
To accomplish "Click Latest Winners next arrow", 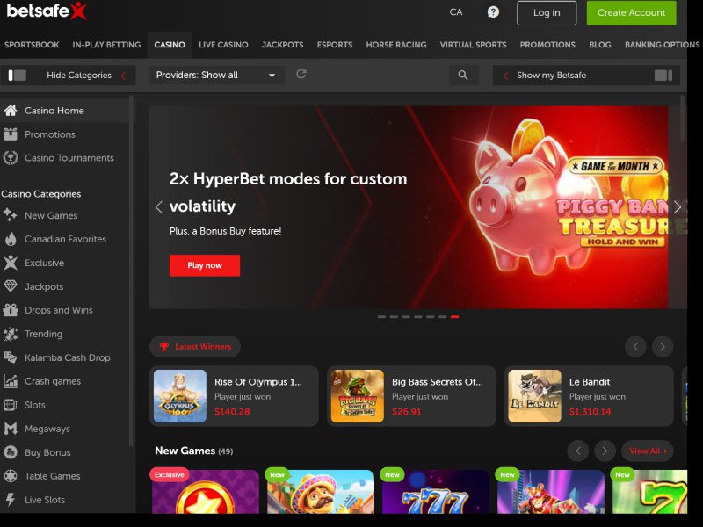I will pos(663,346).
